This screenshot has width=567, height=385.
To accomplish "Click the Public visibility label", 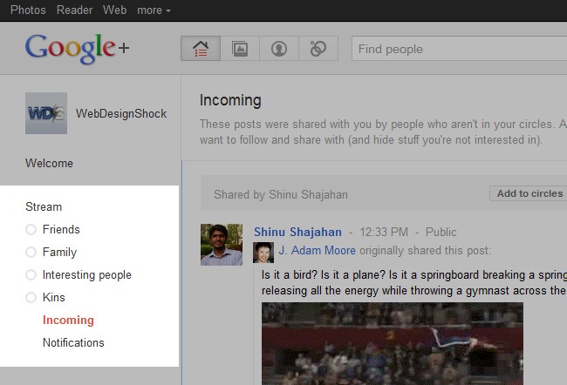I will 441,232.
